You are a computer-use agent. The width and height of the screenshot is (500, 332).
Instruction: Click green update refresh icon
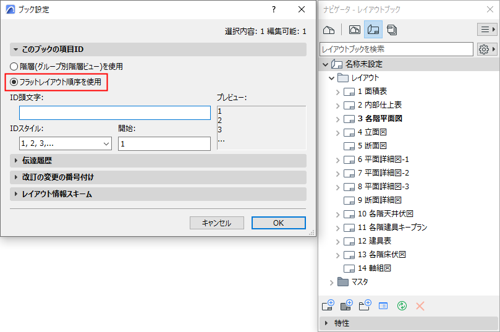point(402,306)
